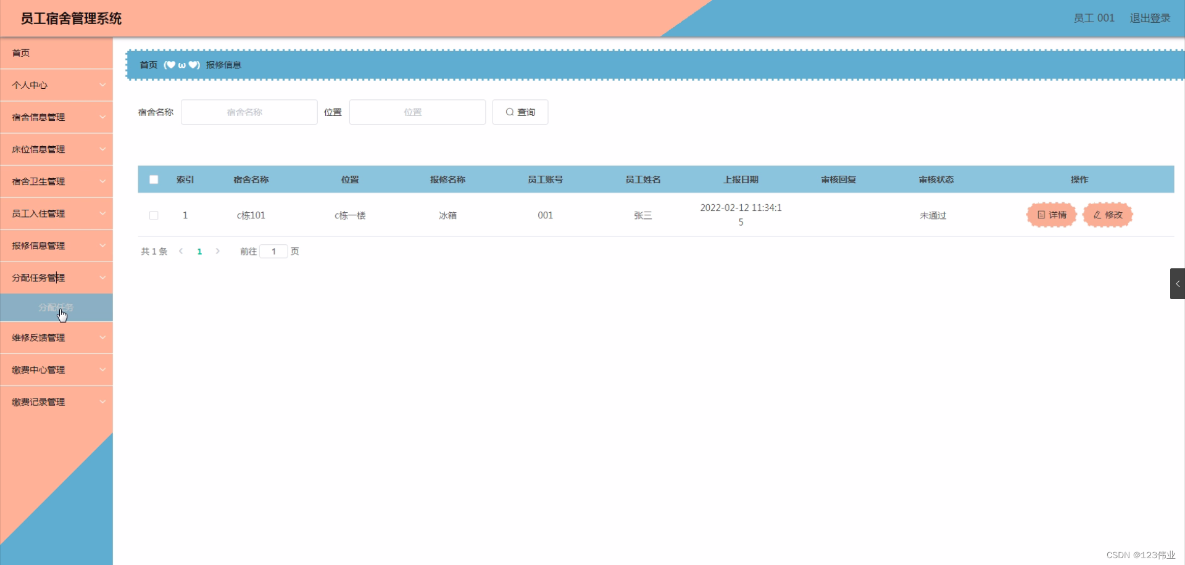Click the 宿舍名称 search input field

(x=249, y=112)
